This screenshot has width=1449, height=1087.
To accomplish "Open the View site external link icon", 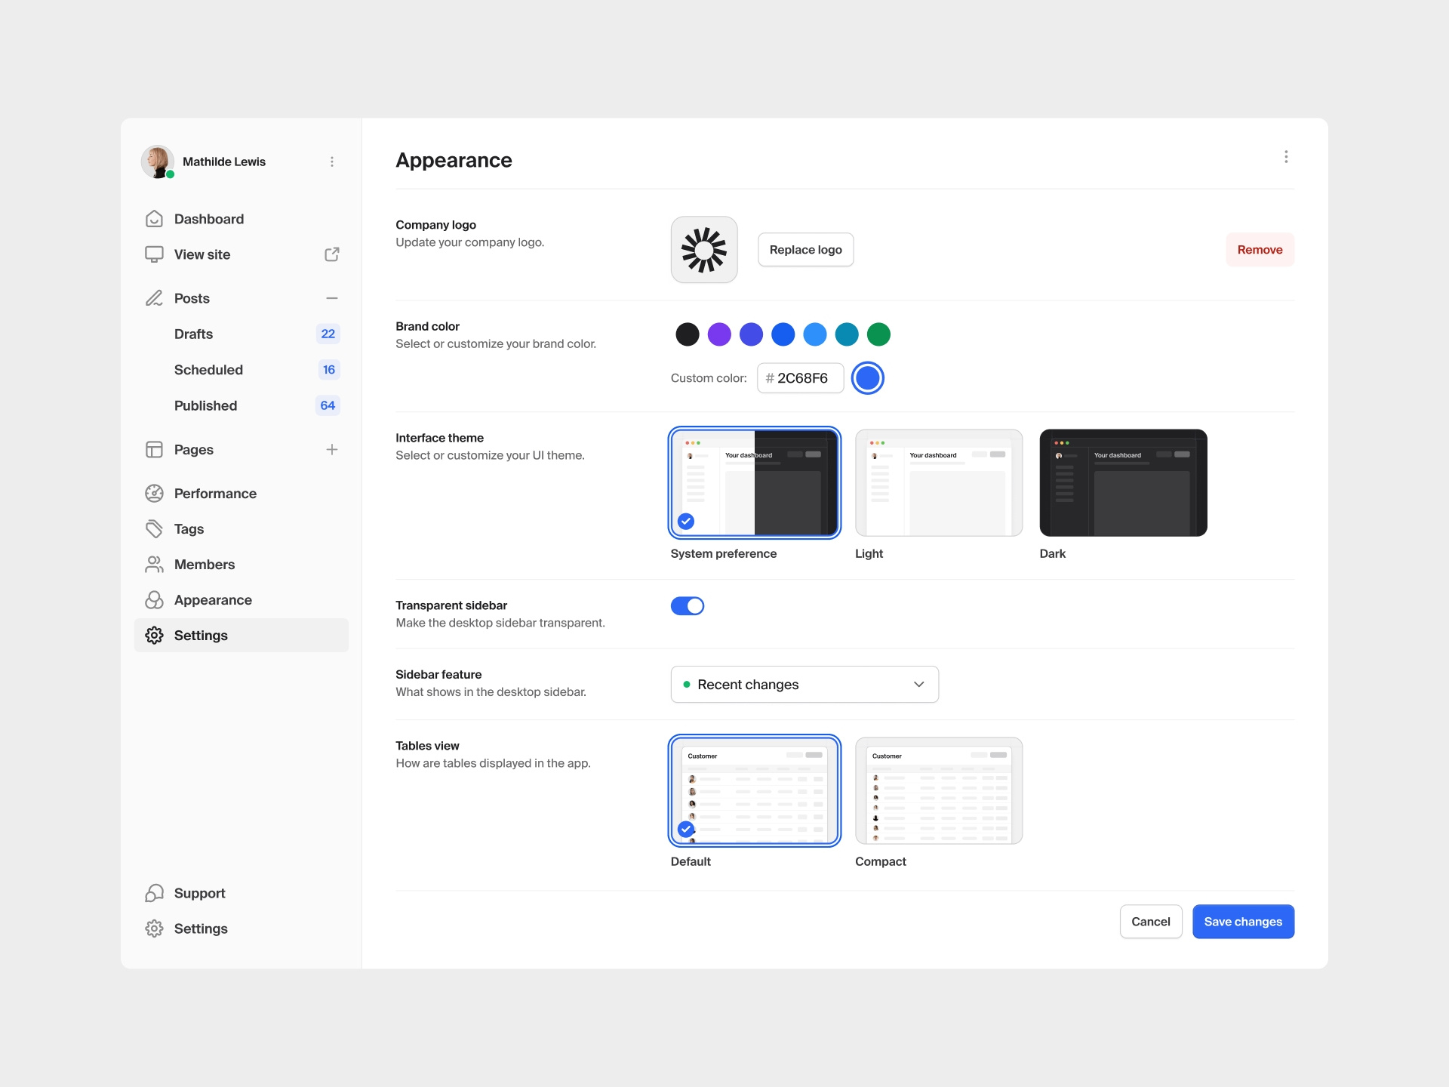I will [x=331, y=254].
